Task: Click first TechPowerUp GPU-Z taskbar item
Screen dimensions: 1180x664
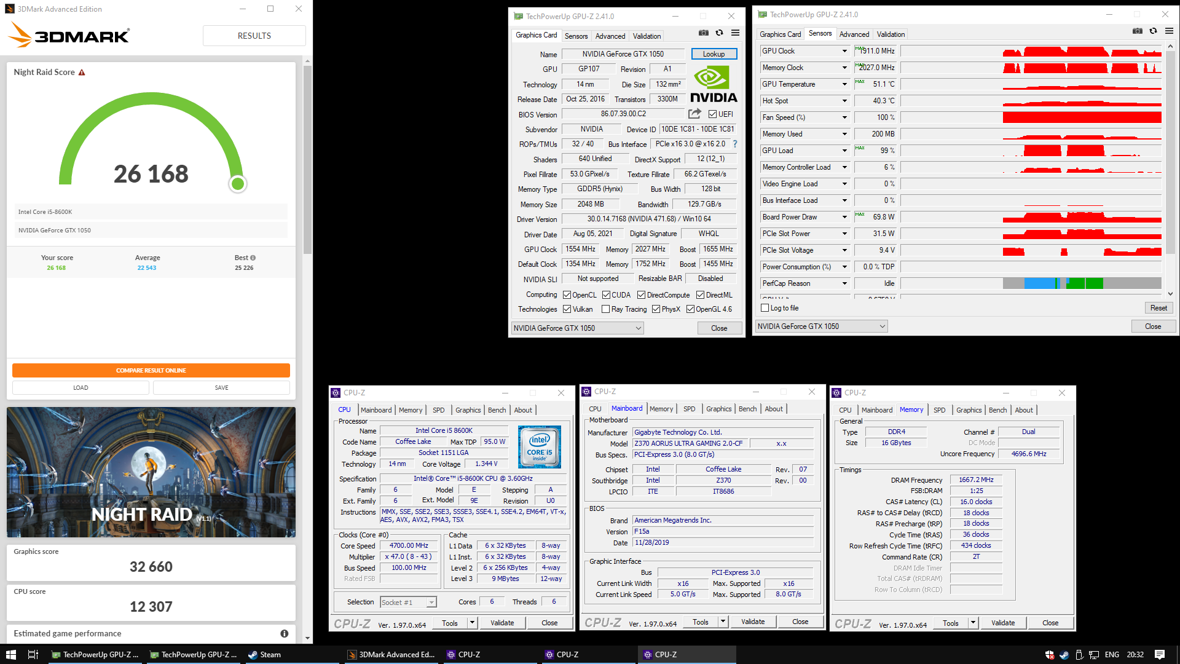Action: pos(95,655)
